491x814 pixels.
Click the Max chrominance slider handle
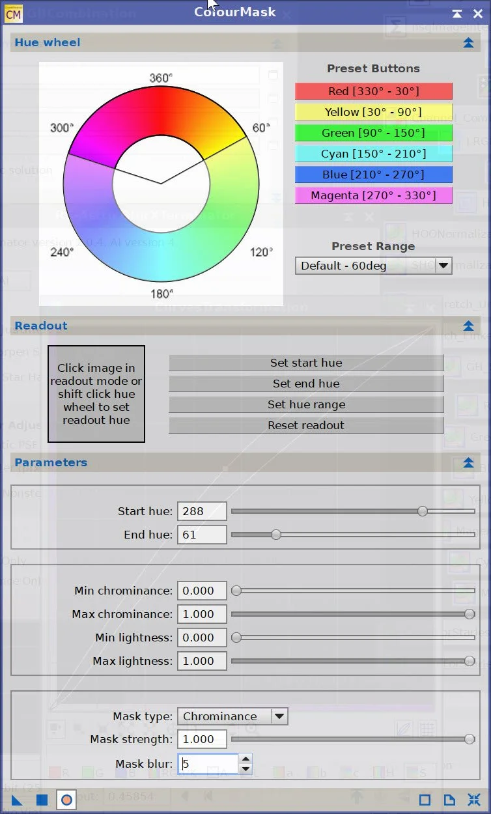tap(470, 614)
